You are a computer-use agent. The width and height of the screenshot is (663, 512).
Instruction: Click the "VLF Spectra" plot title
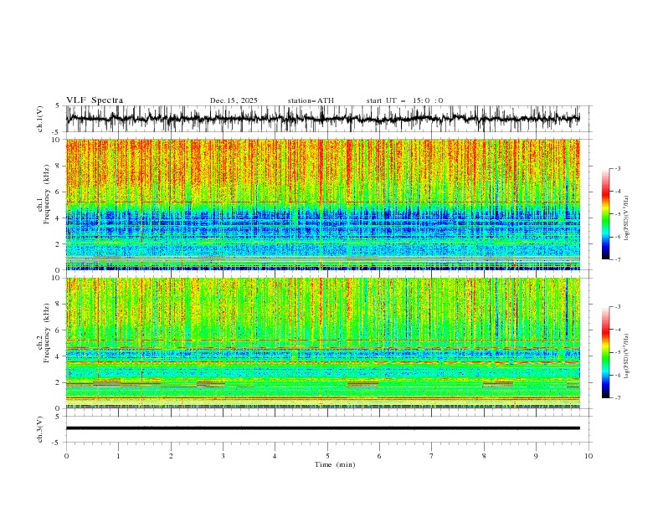[x=95, y=100]
